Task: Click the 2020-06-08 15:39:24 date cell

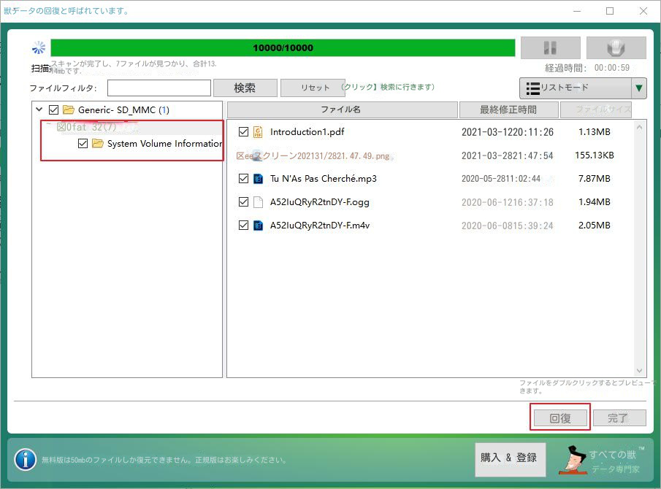Action: coord(508,226)
